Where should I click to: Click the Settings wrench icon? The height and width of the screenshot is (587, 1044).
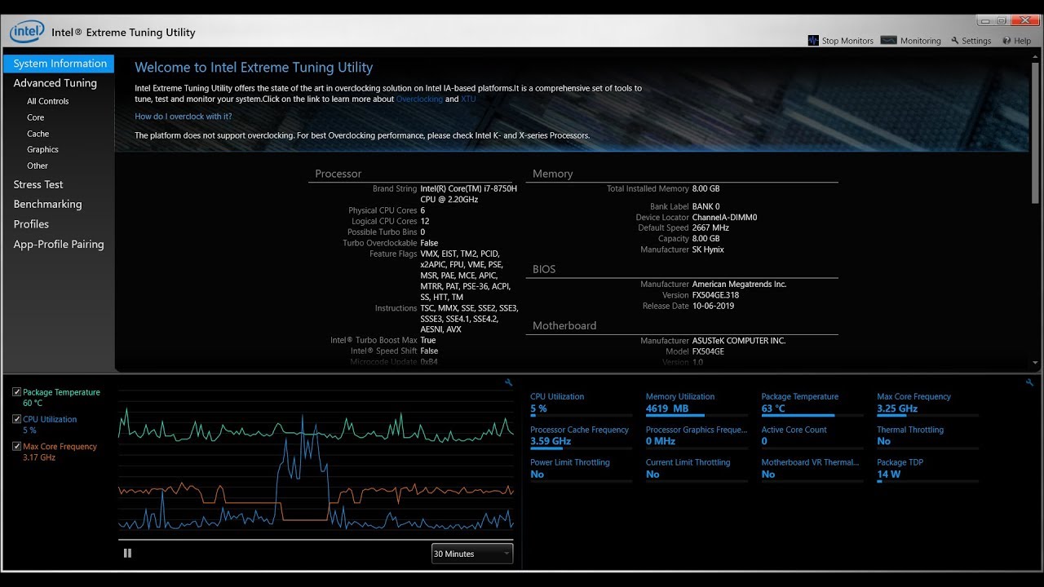click(955, 41)
